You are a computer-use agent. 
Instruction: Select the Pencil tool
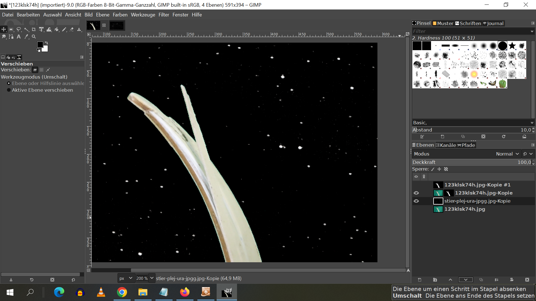tap(64, 29)
